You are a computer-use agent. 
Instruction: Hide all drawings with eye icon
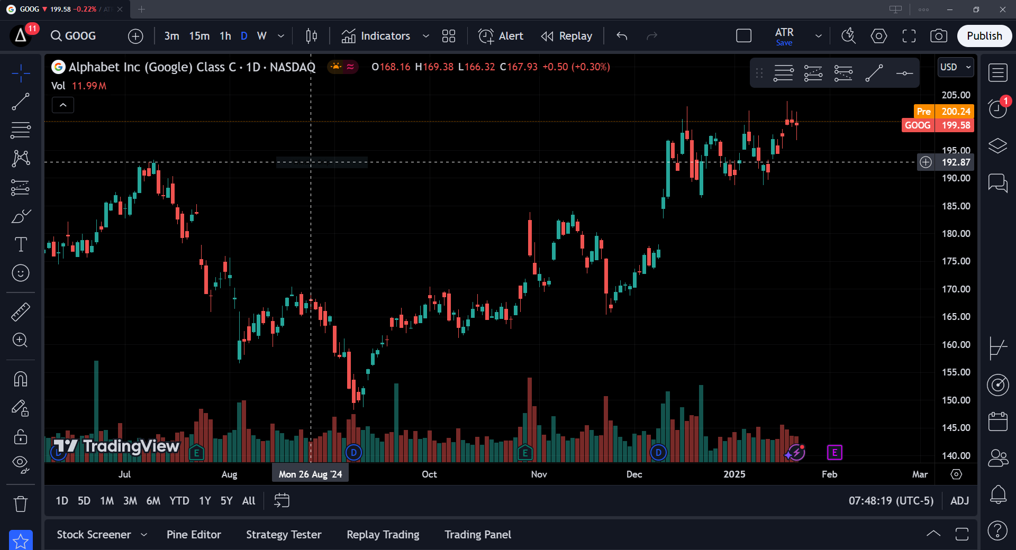(x=21, y=464)
